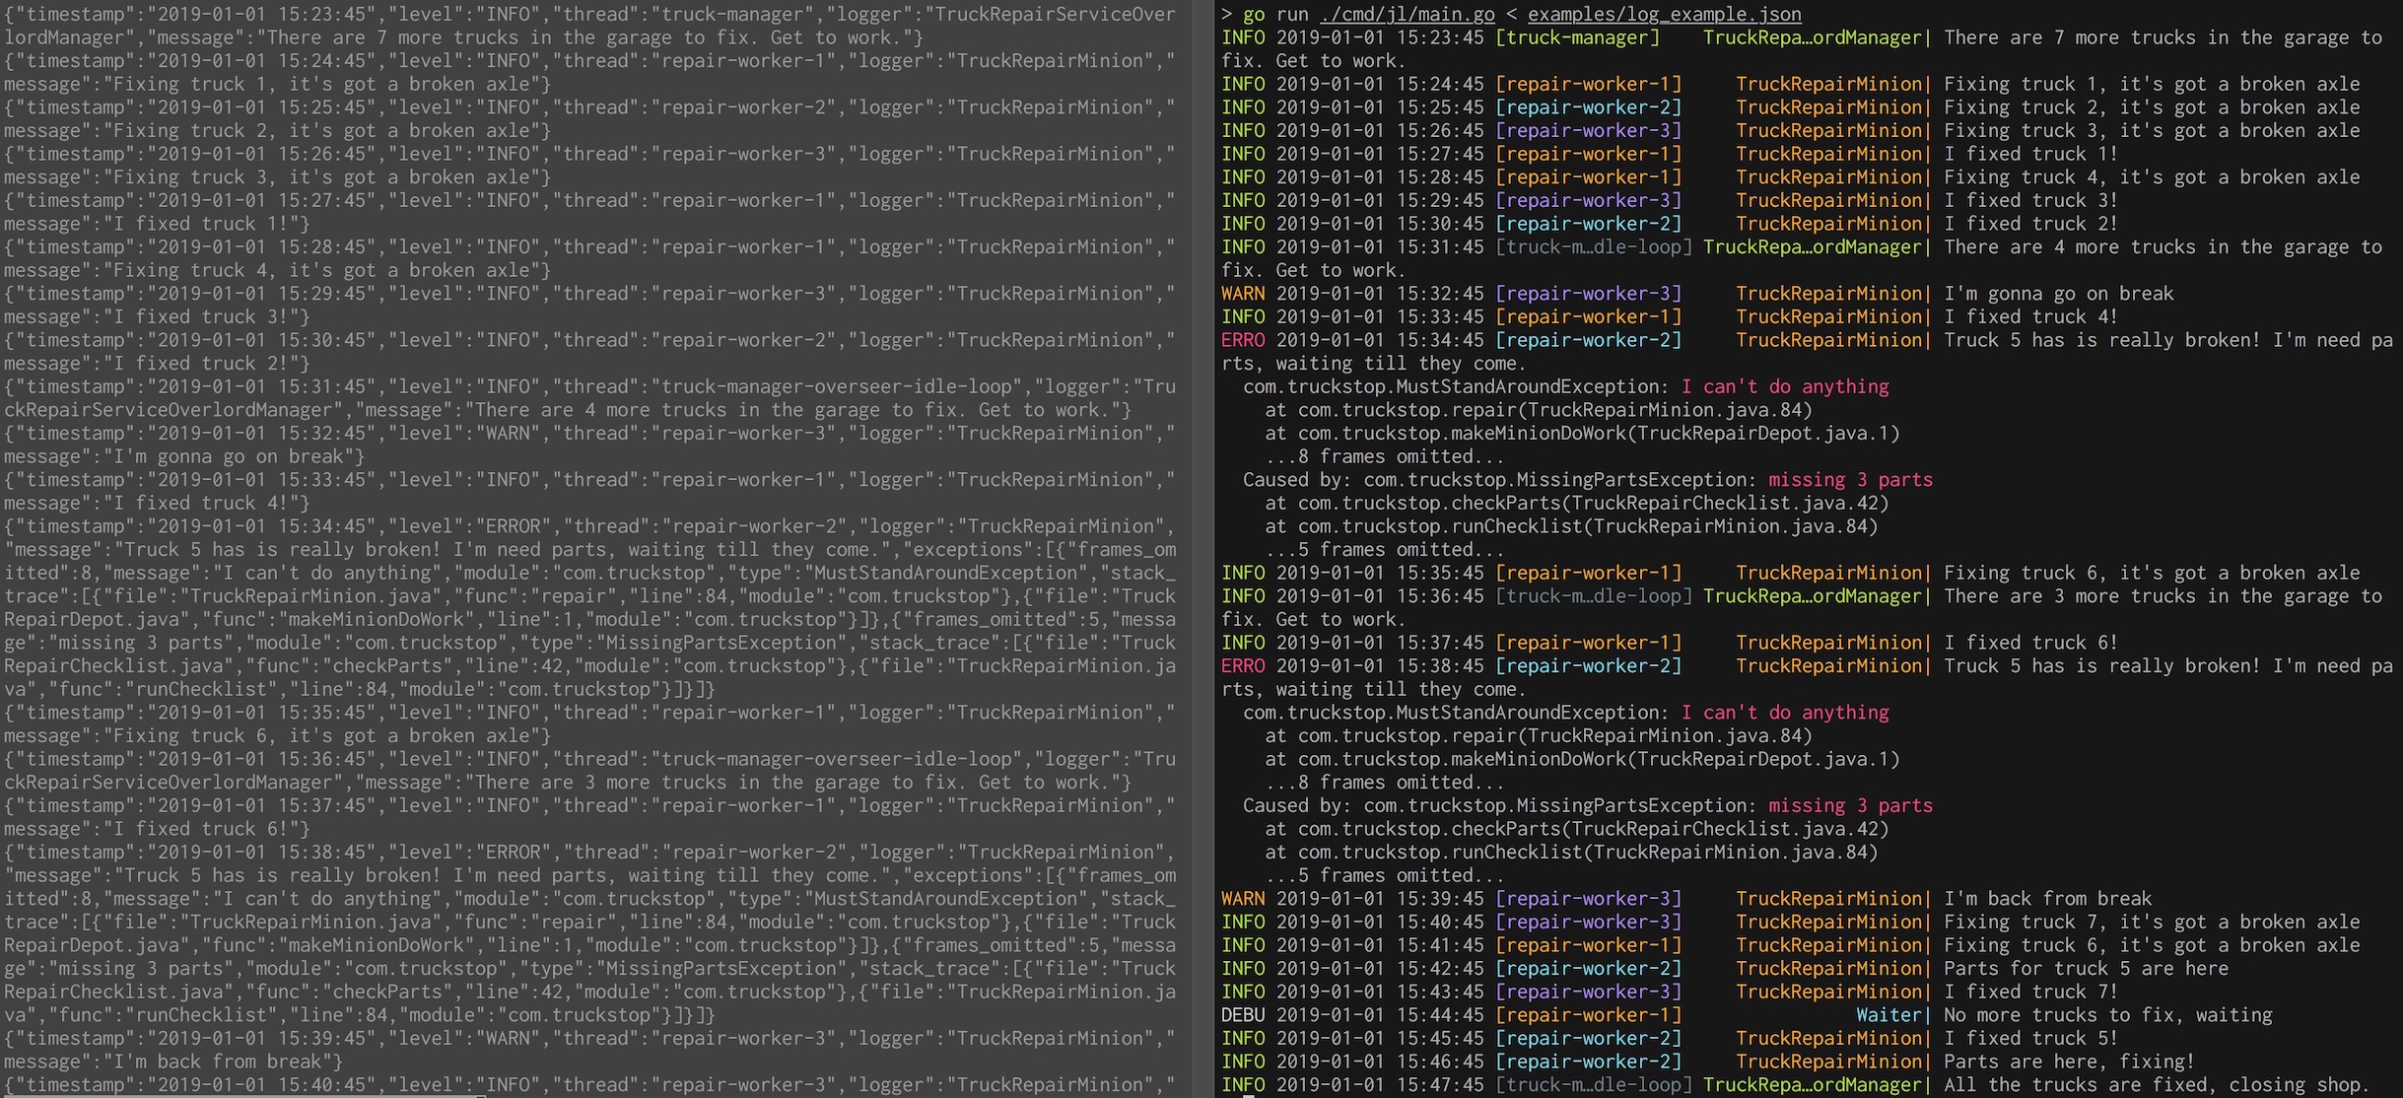Click the underlined examples/log_example.json file path

point(1665,14)
